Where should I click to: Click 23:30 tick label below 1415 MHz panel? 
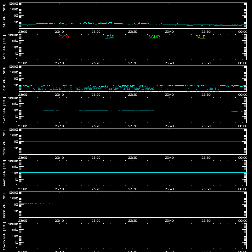coord(133,126)
